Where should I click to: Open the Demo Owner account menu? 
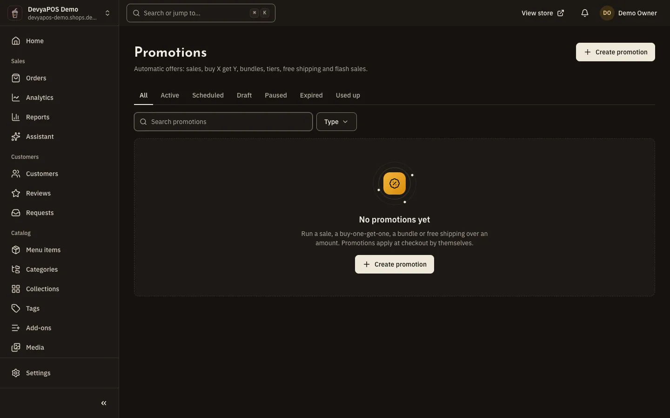[x=629, y=13]
